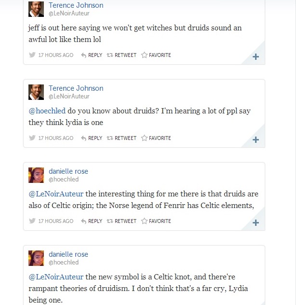Viewport: 296px width, 305px height.
Task: Favorite the tweet about witches and druids
Action: coord(156,55)
